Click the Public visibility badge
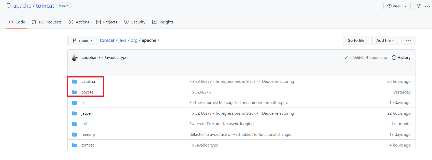Viewport: 432px width, 160px height. 63,6
